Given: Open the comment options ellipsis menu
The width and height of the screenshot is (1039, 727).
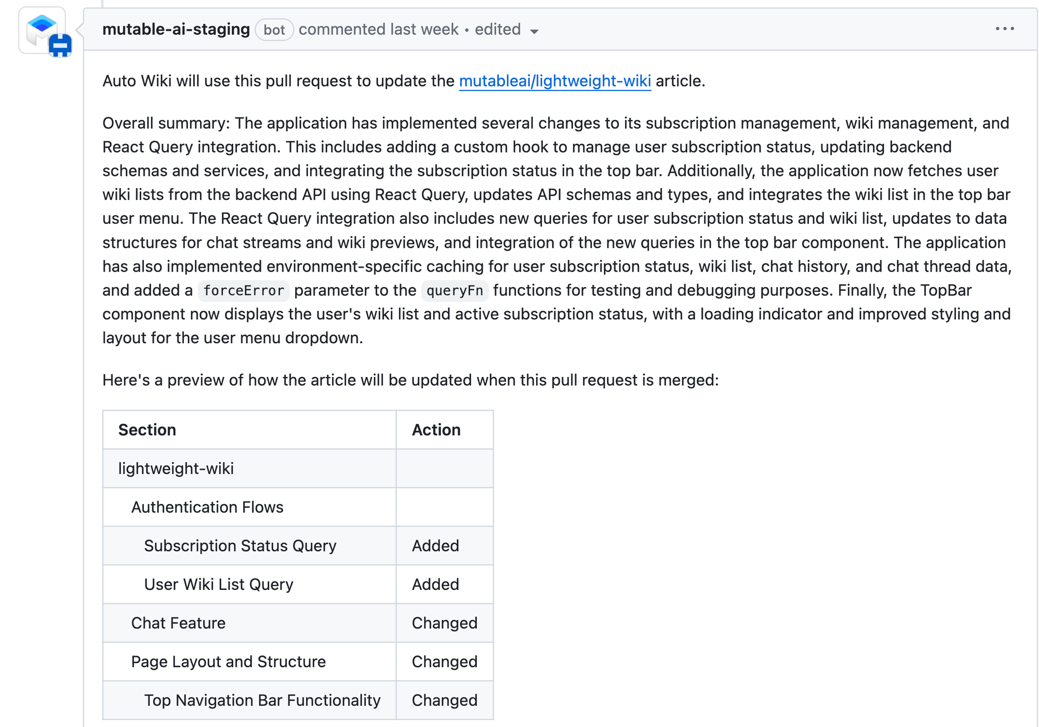Looking at the screenshot, I should 1005,29.
